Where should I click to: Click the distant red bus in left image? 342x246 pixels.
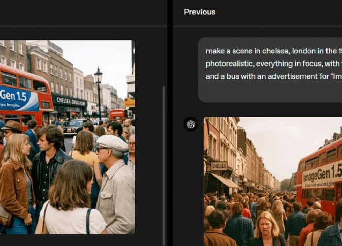(118, 115)
